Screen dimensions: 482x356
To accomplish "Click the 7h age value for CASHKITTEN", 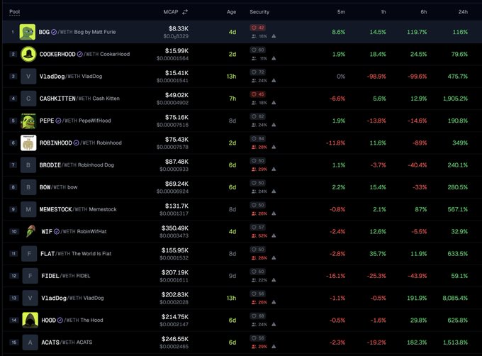I will pyautogui.click(x=232, y=99).
